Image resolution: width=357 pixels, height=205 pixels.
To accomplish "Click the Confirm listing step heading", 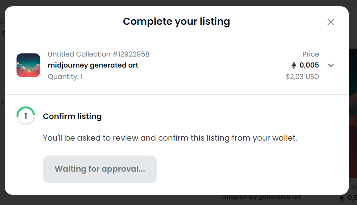I will (72, 116).
